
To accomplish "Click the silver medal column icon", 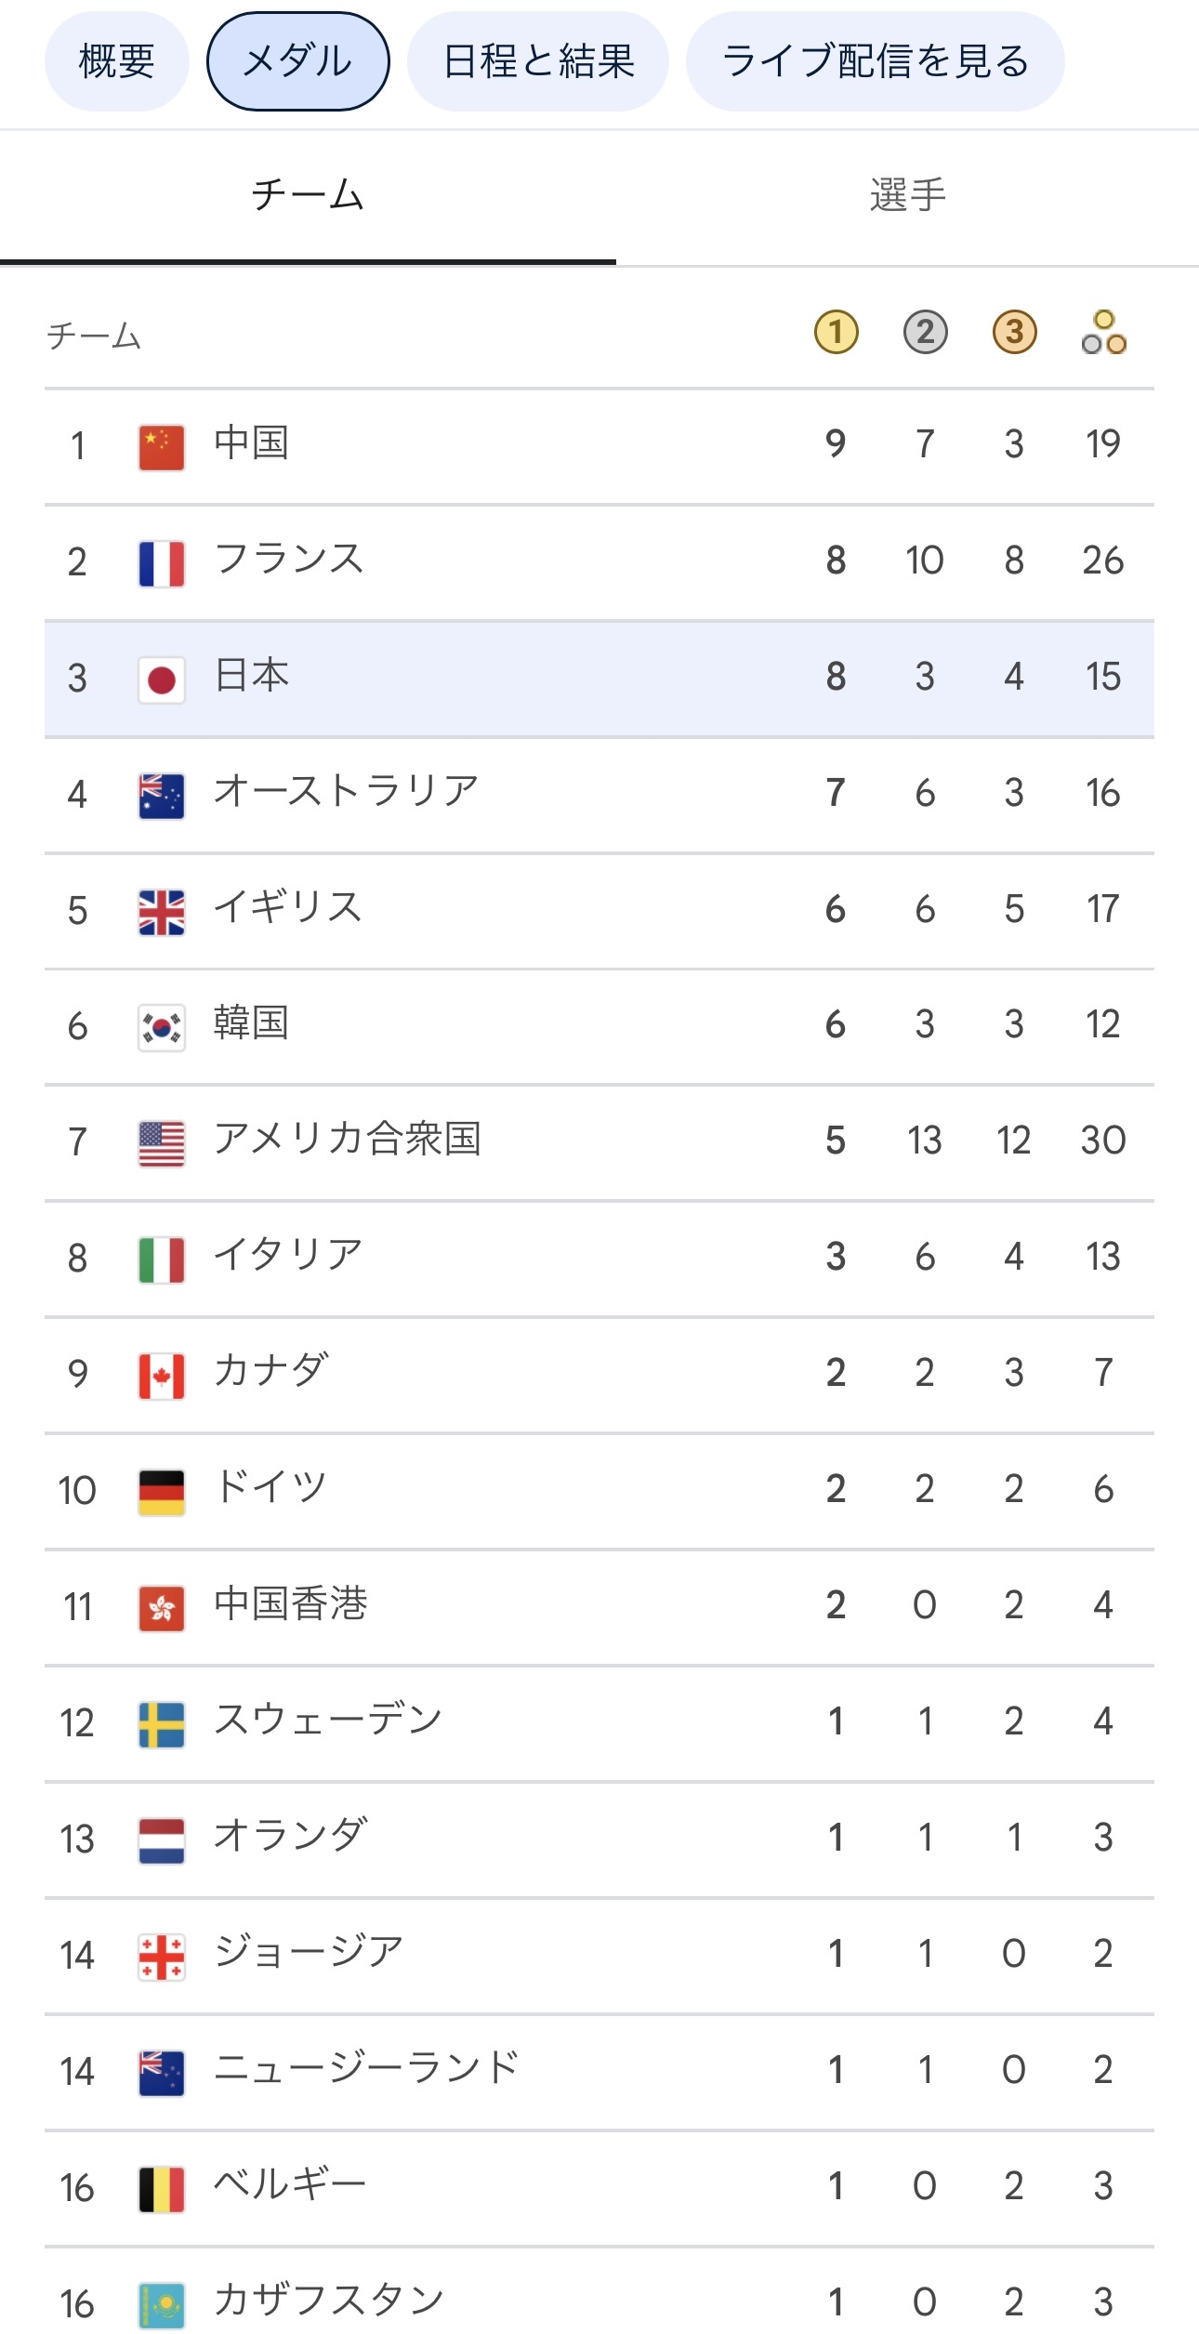I will coord(925,332).
